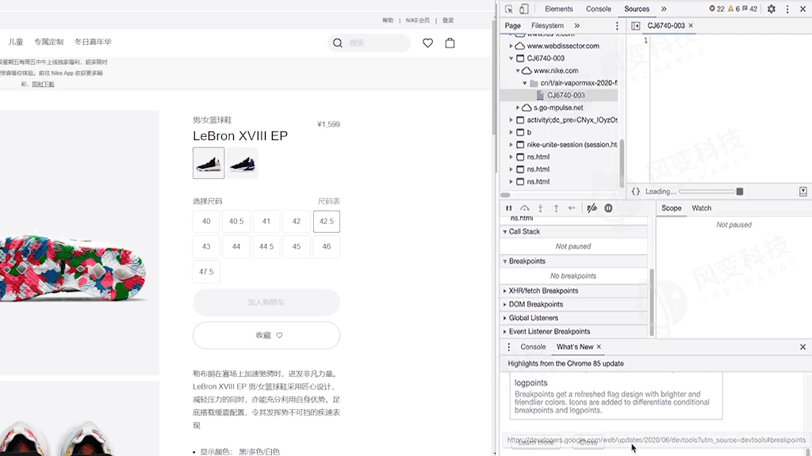Click the search input on the Nike page
This screenshot has width=812, height=456.
pyautogui.click(x=369, y=43)
